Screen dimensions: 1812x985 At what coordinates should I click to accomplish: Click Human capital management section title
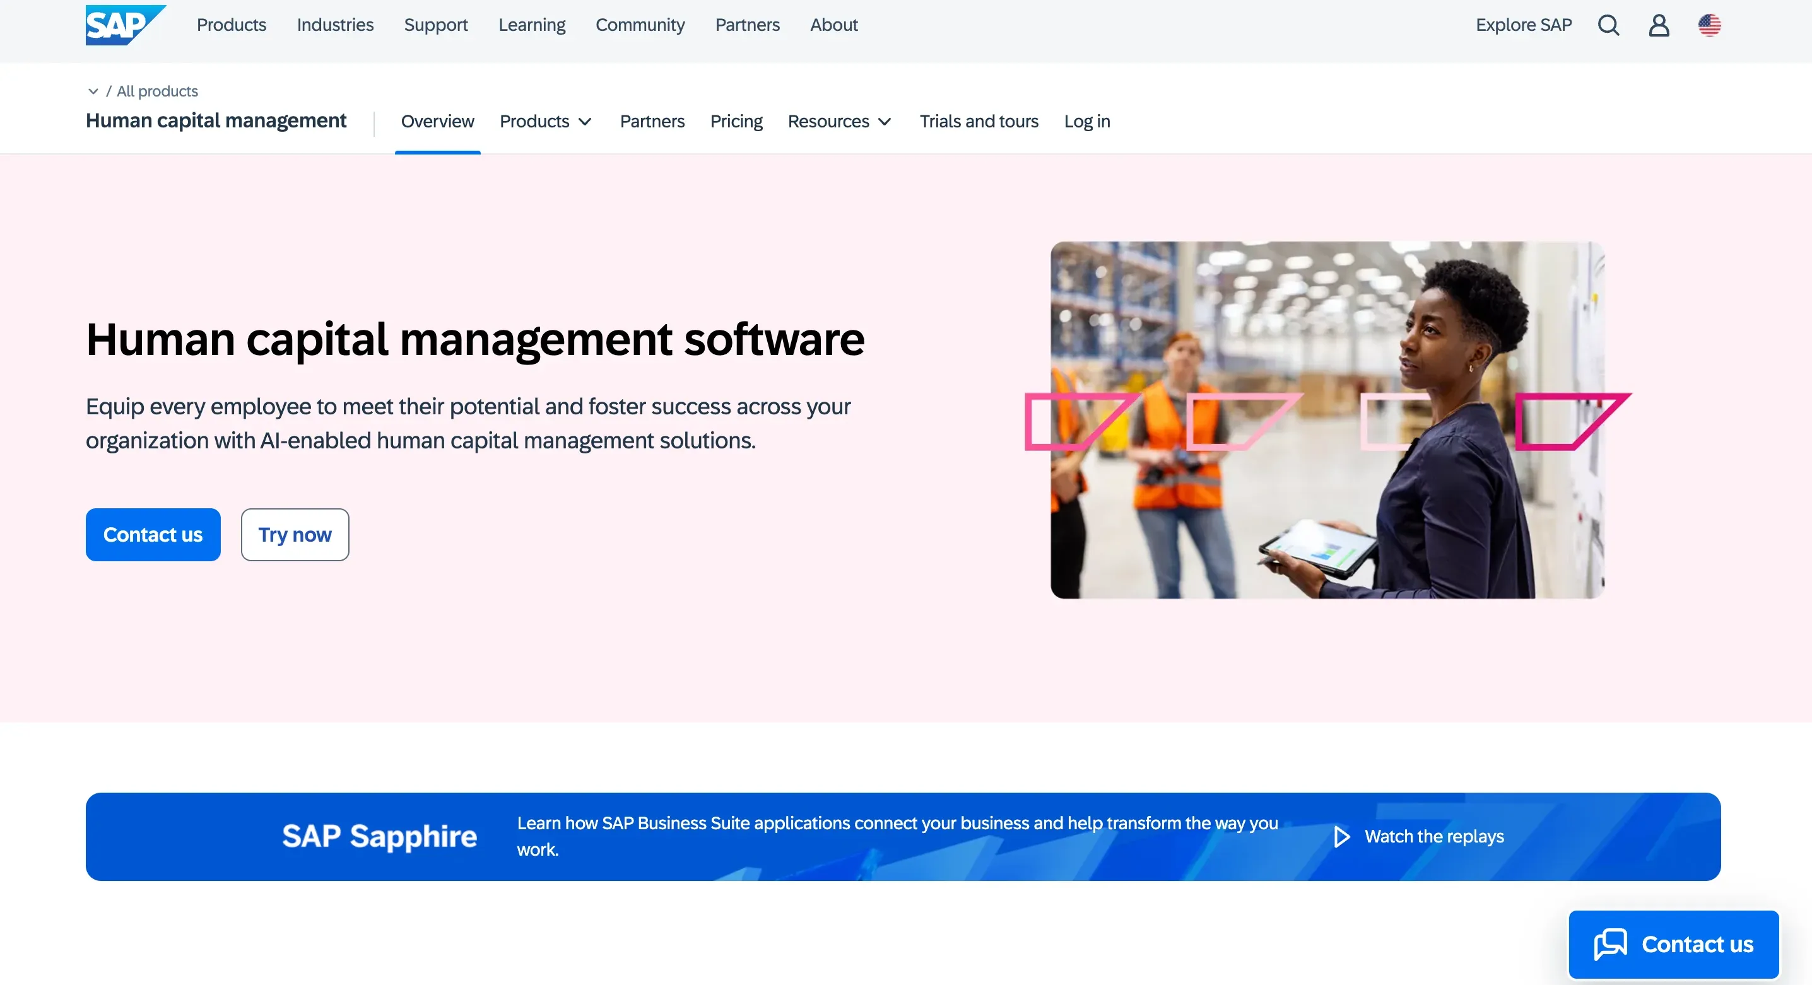pos(216,121)
